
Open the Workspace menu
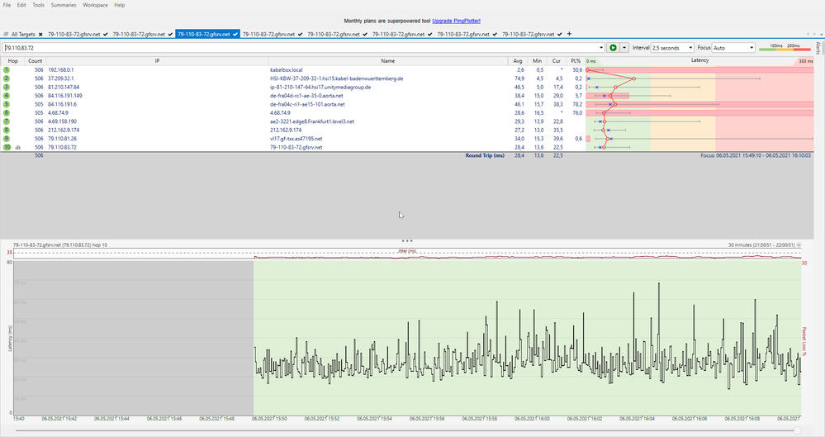pyautogui.click(x=95, y=5)
